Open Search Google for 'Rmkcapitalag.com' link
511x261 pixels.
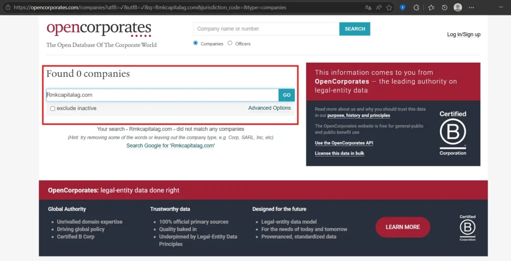tap(171, 145)
